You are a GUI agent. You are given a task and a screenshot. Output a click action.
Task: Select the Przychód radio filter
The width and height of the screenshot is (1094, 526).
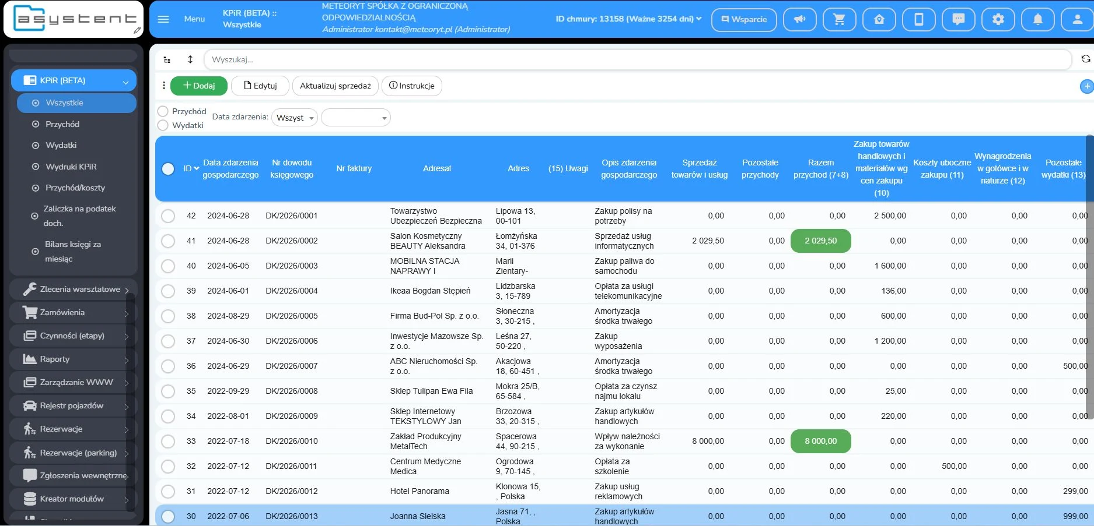[x=163, y=111]
